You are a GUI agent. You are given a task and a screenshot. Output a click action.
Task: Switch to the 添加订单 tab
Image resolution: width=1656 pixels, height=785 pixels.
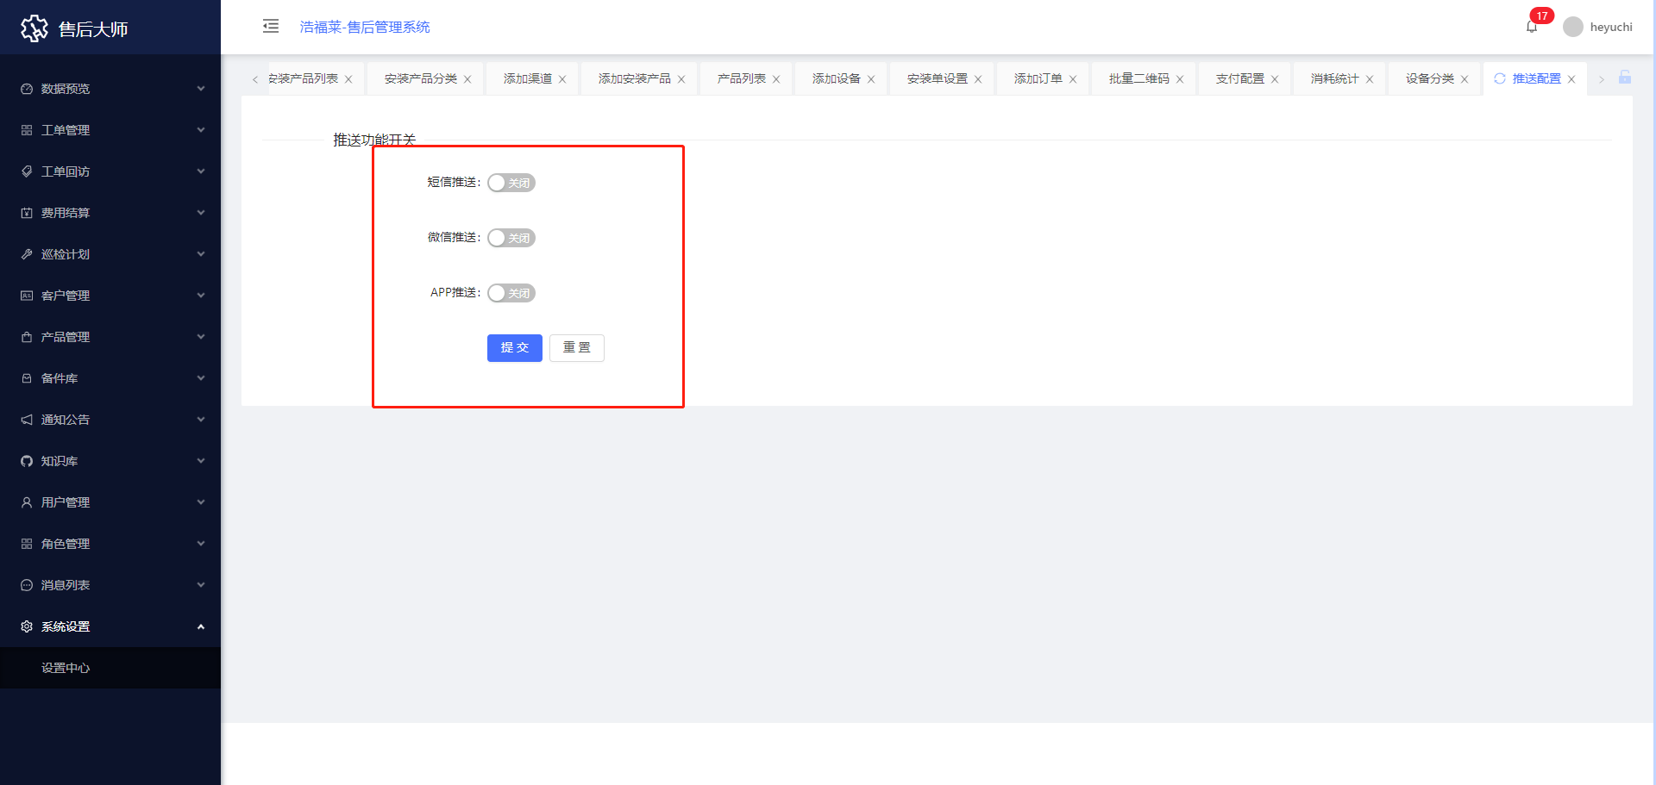click(x=1038, y=78)
